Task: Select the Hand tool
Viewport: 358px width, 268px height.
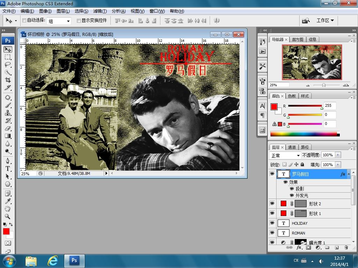Action: point(8,209)
